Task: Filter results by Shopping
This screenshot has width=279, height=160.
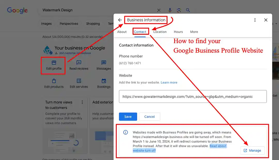Action: [93, 24]
